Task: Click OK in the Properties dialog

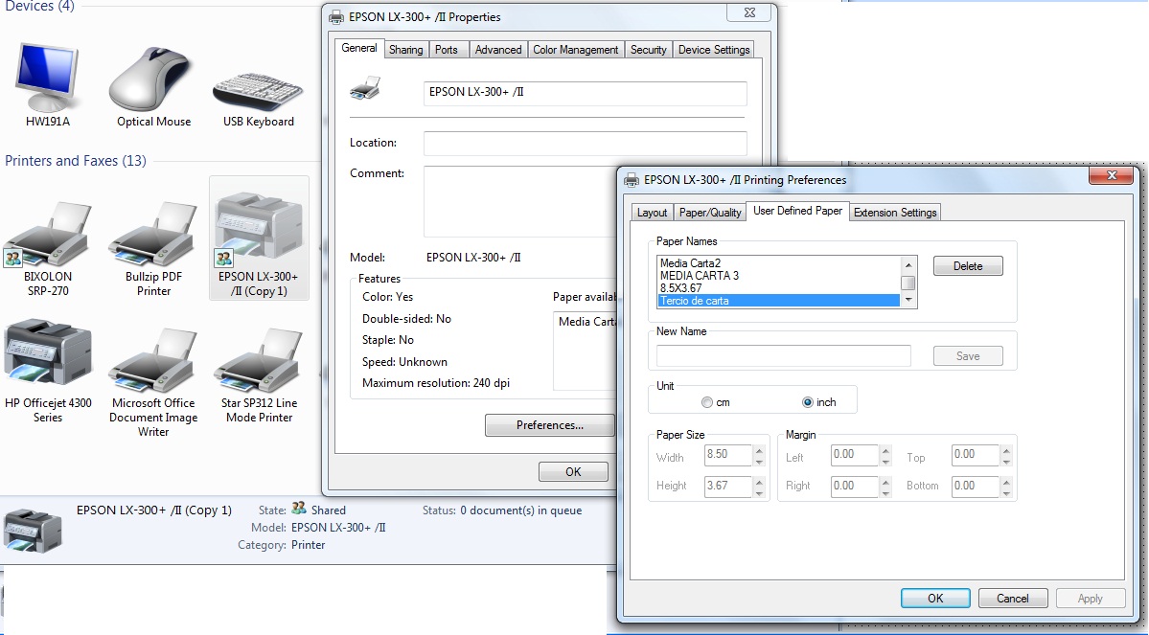Action: point(573,471)
